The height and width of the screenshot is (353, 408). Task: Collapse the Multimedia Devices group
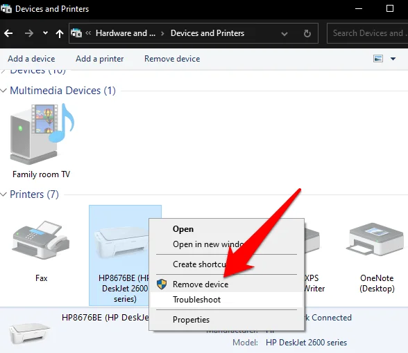tap(3, 91)
